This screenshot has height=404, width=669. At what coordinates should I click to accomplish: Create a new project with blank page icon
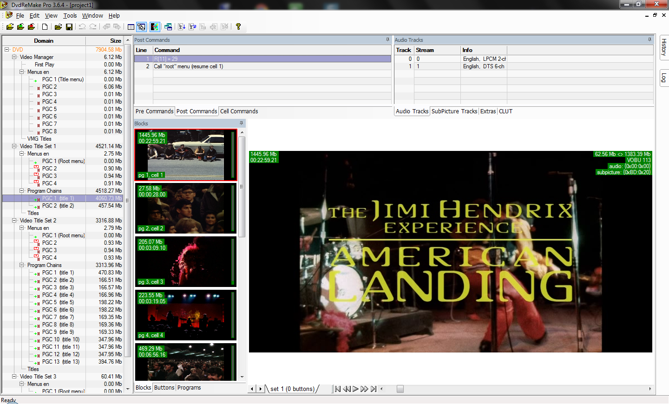click(x=45, y=27)
